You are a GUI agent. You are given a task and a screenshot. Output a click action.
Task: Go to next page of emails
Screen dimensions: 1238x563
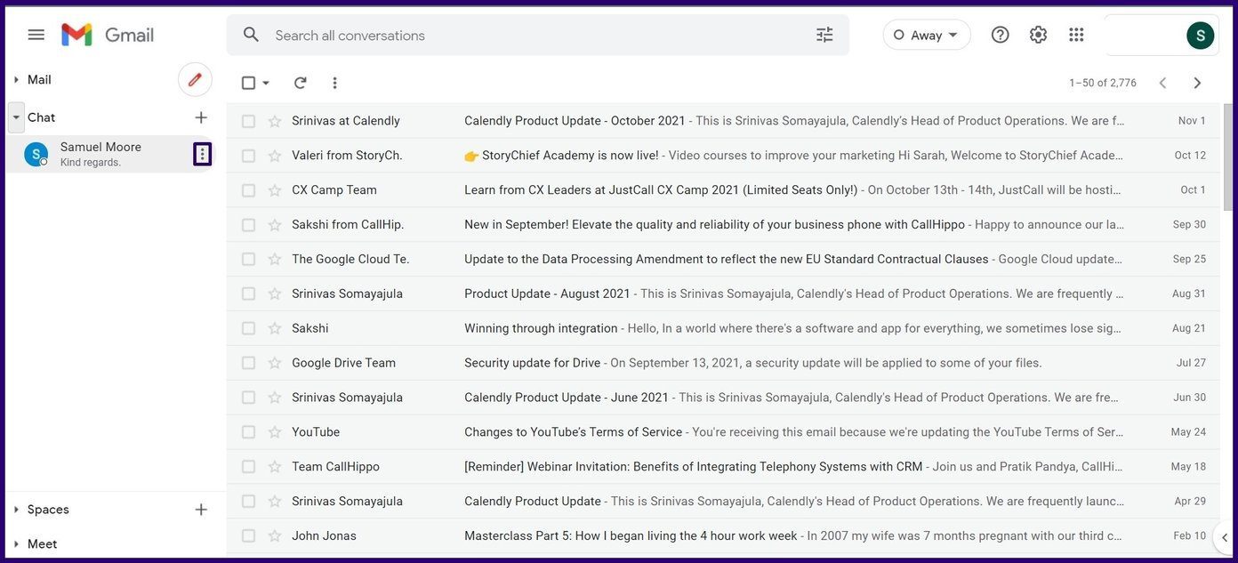point(1197,83)
